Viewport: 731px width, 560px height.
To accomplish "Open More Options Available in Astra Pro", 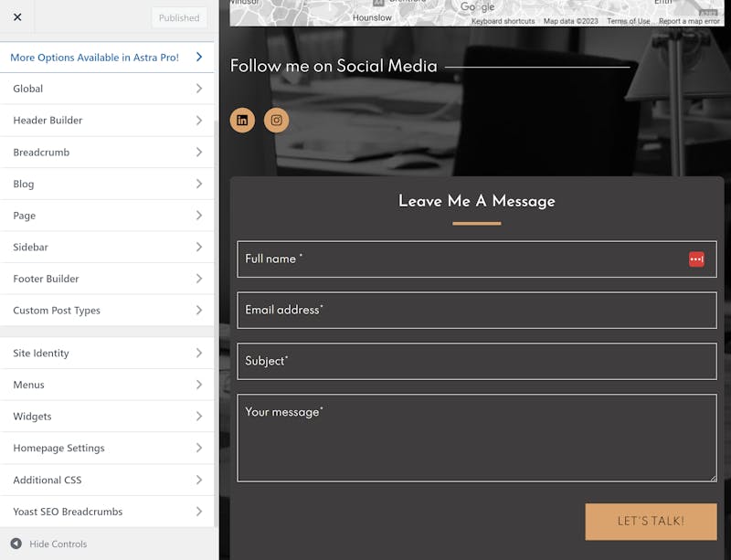I will (107, 58).
